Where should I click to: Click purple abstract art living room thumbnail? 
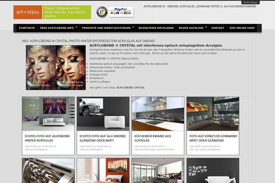(x=48, y=113)
